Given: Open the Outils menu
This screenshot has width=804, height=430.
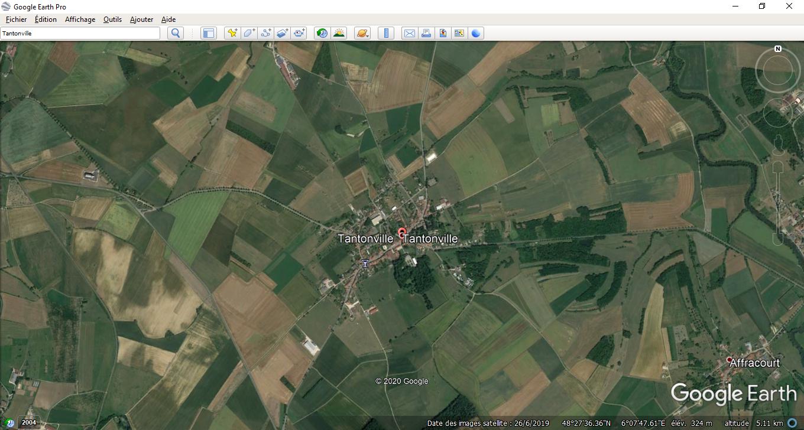Looking at the screenshot, I should (x=112, y=19).
